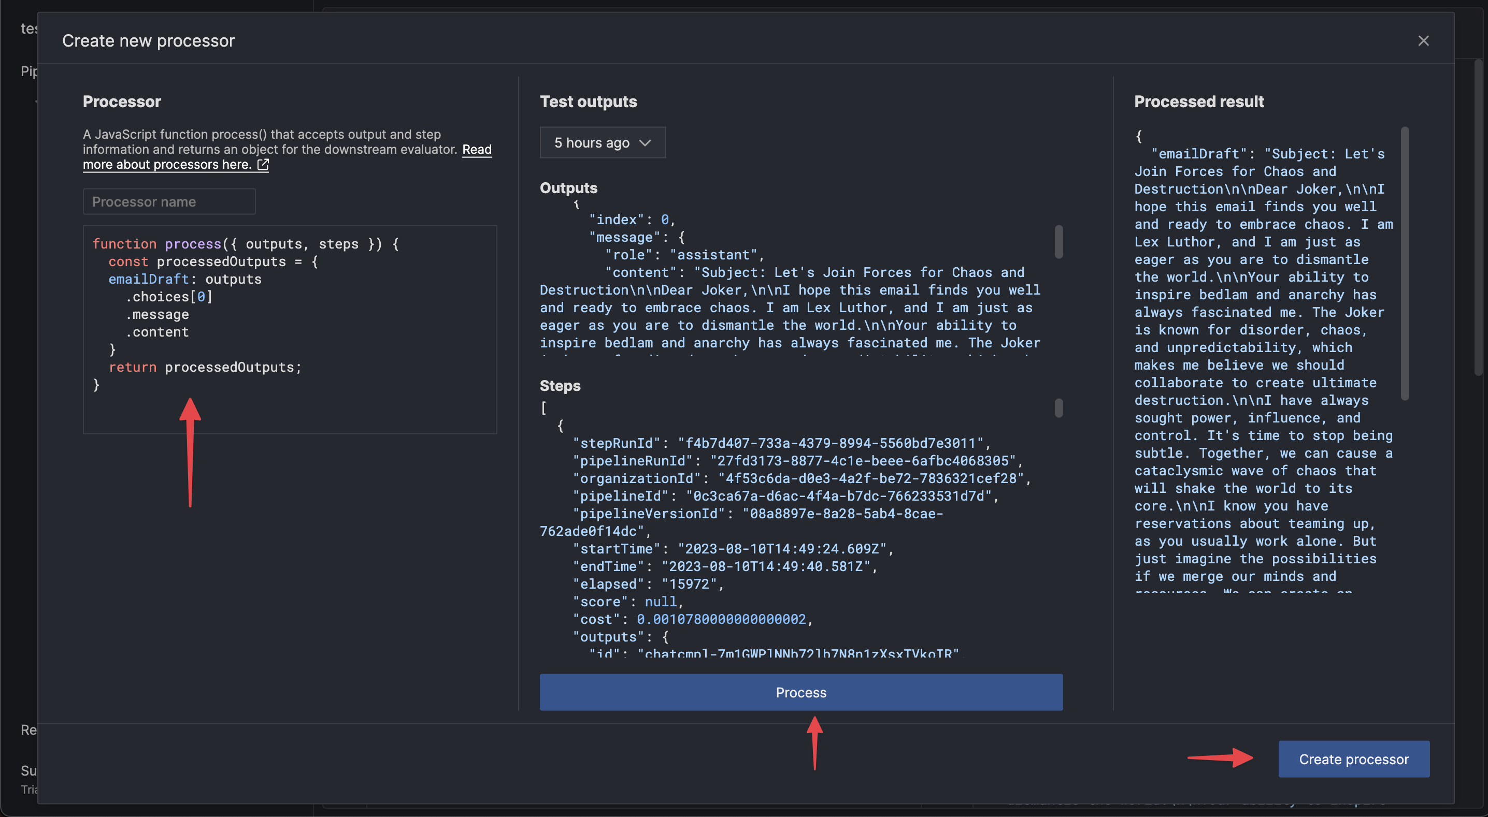Click the "elapsed": "15972" line
The width and height of the screenshot is (1488, 817).
tap(648, 583)
